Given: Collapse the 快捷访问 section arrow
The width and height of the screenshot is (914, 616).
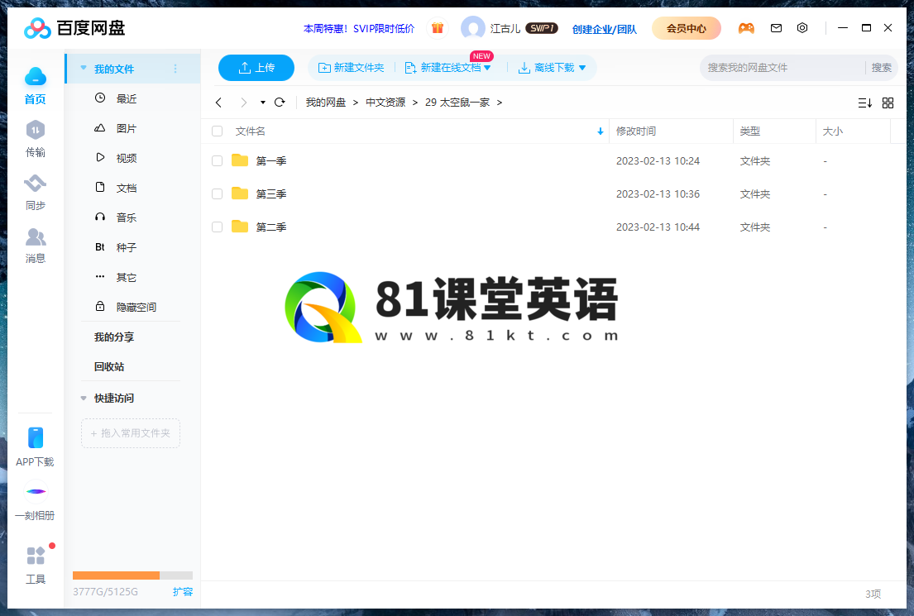Looking at the screenshot, I should coord(84,398).
